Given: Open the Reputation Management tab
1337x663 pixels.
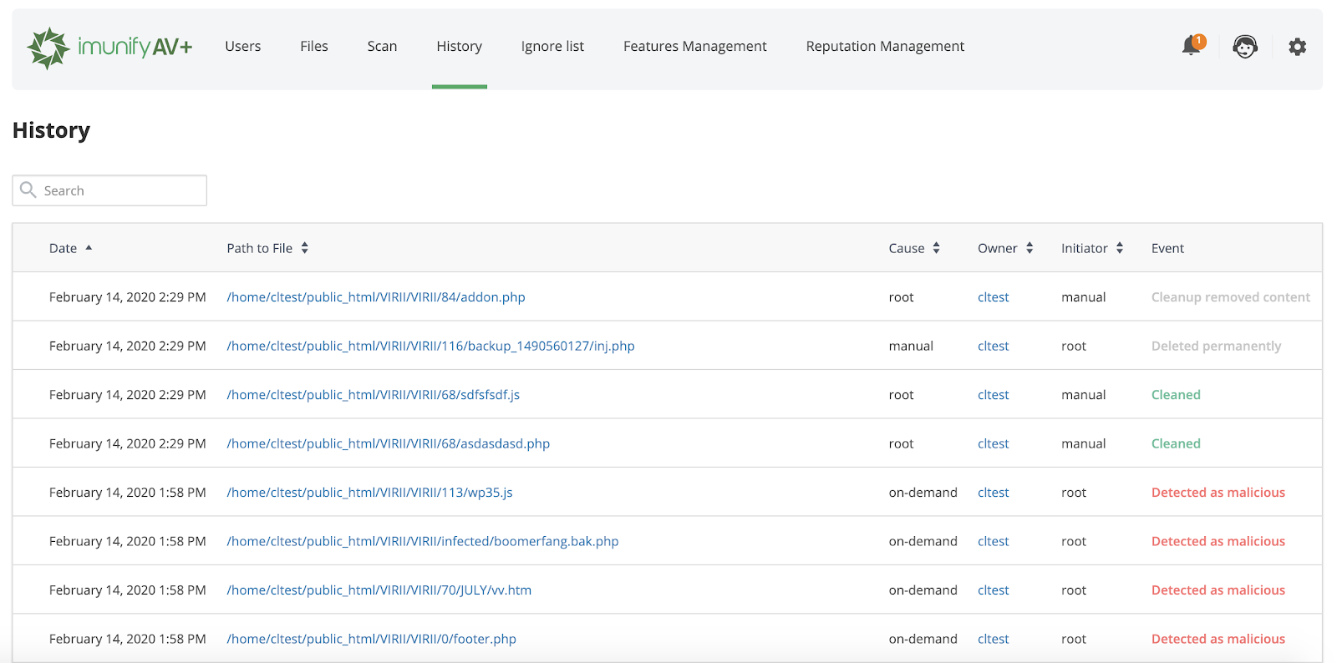Looking at the screenshot, I should 885,47.
